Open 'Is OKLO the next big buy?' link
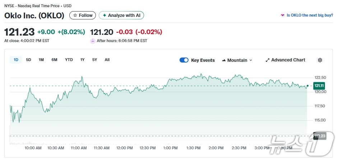 click(310, 15)
